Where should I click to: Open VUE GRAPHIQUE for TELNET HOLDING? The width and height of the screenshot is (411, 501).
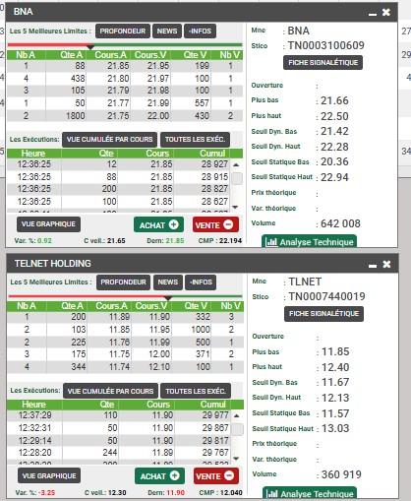click(x=49, y=475)
